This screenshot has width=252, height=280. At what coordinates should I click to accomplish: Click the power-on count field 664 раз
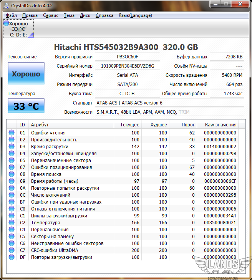227,84
